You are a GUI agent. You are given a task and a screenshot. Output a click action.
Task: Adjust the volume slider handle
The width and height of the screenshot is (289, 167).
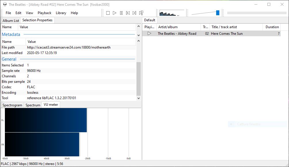coord(218,13)
